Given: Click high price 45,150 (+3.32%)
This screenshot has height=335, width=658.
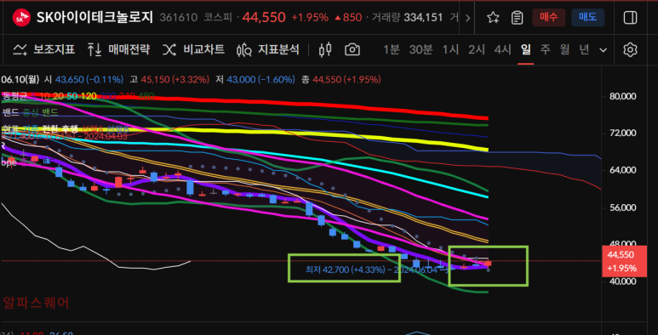Looking at the screenshot, I should 175,79.
